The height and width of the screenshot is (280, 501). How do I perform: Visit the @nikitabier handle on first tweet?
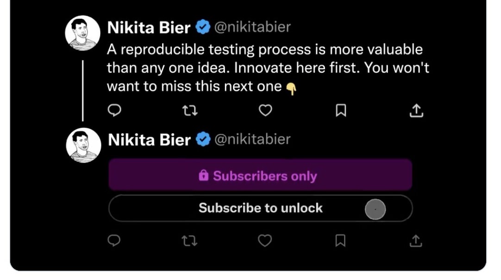252,27
